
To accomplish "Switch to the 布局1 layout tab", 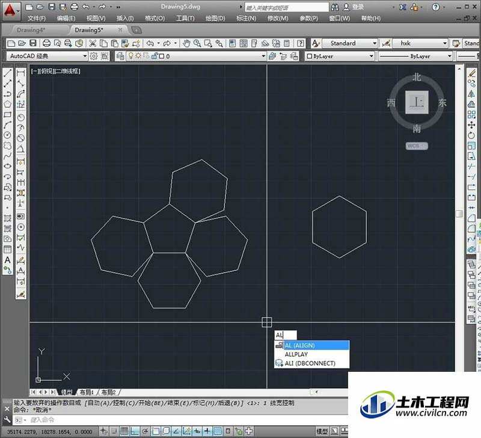I will pos(87,392).
